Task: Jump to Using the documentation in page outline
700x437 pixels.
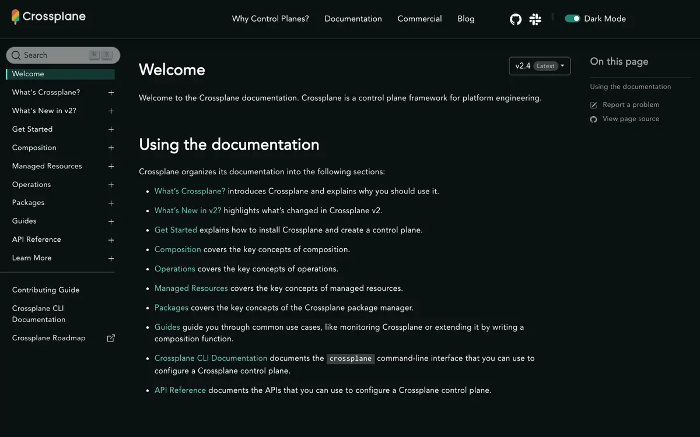Action: 630,87
